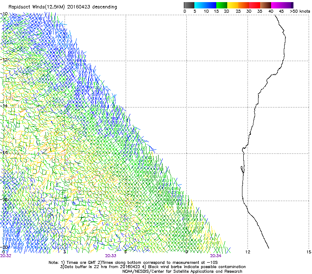
Task: Pick the brown 35–40 knots legend segment
Action: tap(266, 5)
